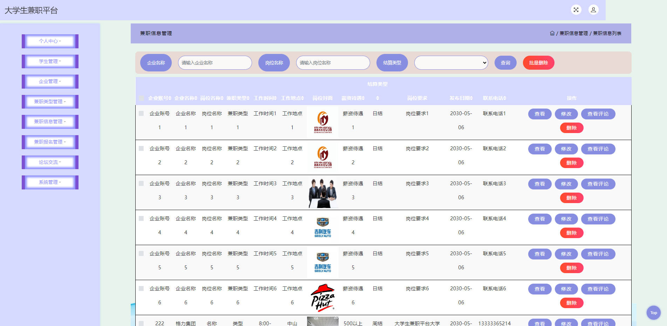Viewport: 667px width, 326px height.
Task: Expand the 兼职信息管理 sidebar menu
Action: (50, 122)
